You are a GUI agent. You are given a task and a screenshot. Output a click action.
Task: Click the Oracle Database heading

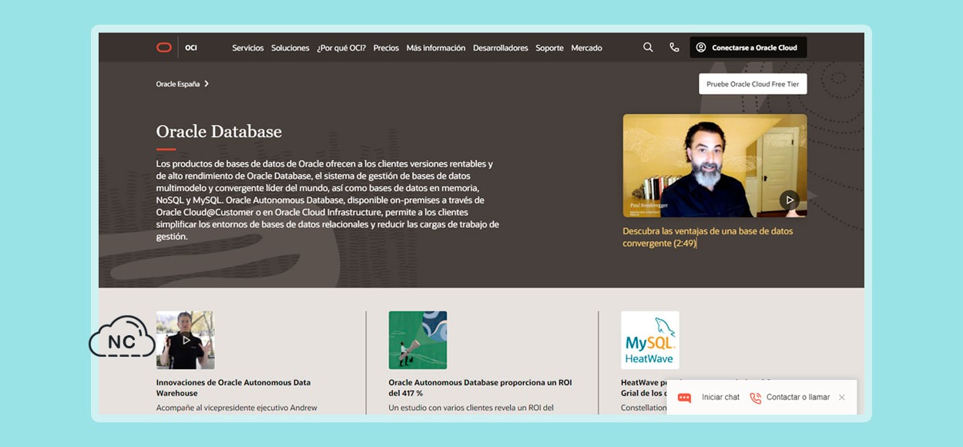point(219,131)
